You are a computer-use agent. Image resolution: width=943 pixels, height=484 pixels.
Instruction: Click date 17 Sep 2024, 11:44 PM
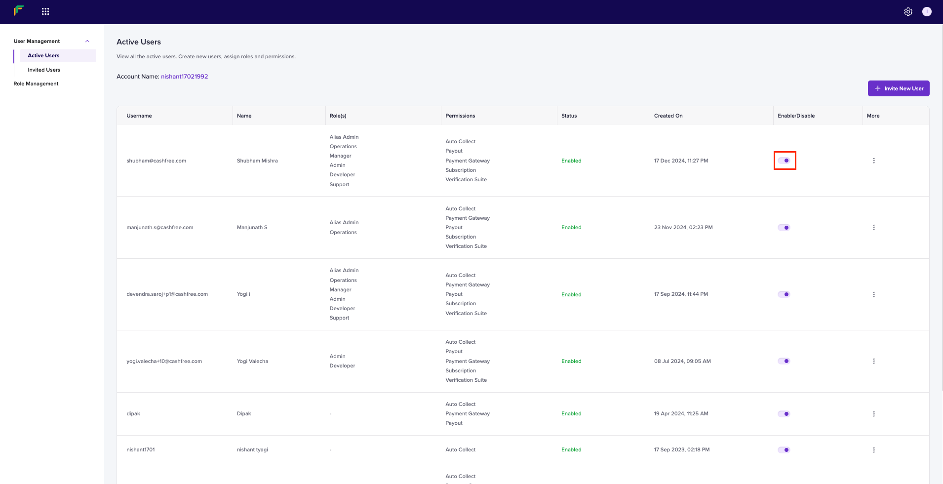pos(681,294)
